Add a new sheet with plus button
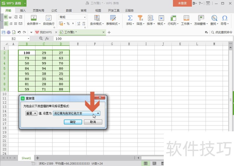 coord(38,158)
